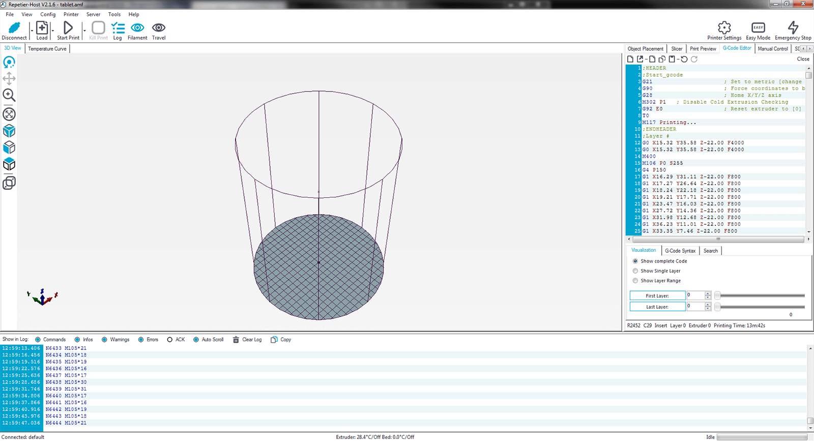
Task: Select the Show Single Layer option
Action: [635, 271]
